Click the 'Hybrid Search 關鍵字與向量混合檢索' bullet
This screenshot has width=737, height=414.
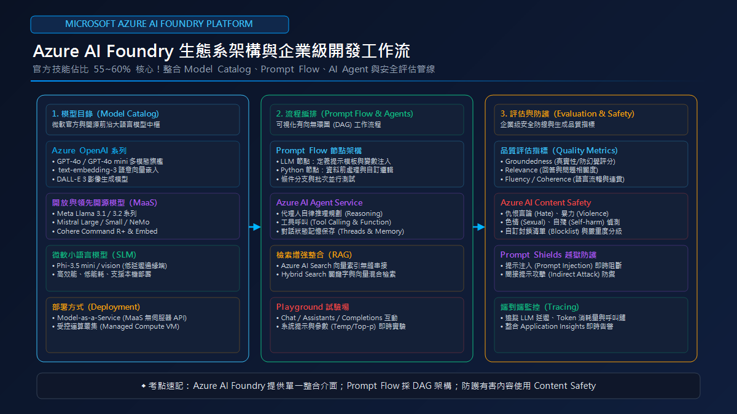(x=336, y=275)
